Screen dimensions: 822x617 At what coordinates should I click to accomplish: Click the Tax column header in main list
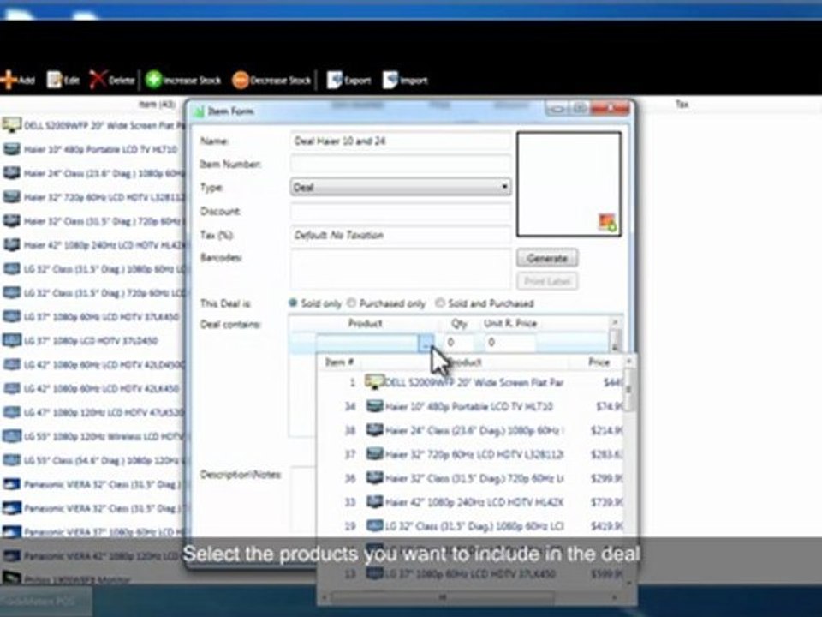pos(682,104)
